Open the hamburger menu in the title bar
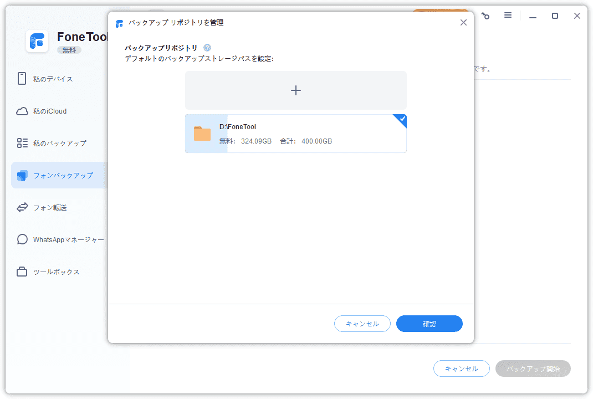The height and width of the screenshot is (399, 593). click(x=508, y=16)
